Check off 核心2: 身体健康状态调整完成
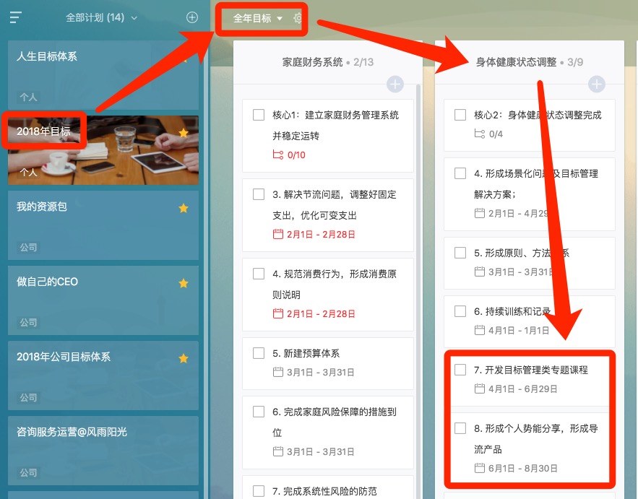Viewport: 638px width, 499px height. coord(460,115)
